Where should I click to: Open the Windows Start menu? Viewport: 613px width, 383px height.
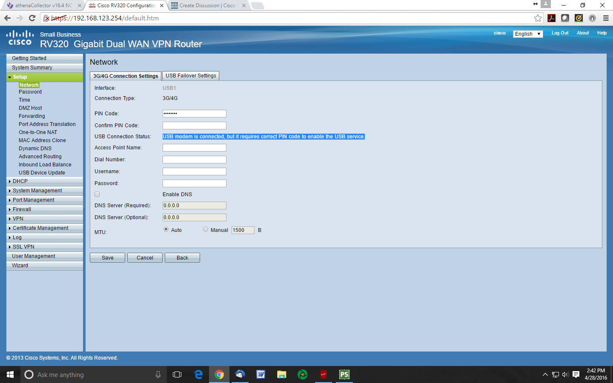coord(10,374)
